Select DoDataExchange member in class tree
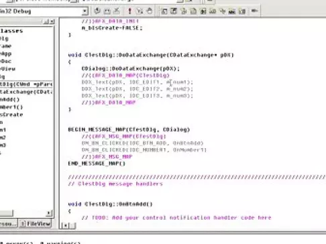Viewport: 326px width, 244px height. pyautogui.click(x=26, y=92)
